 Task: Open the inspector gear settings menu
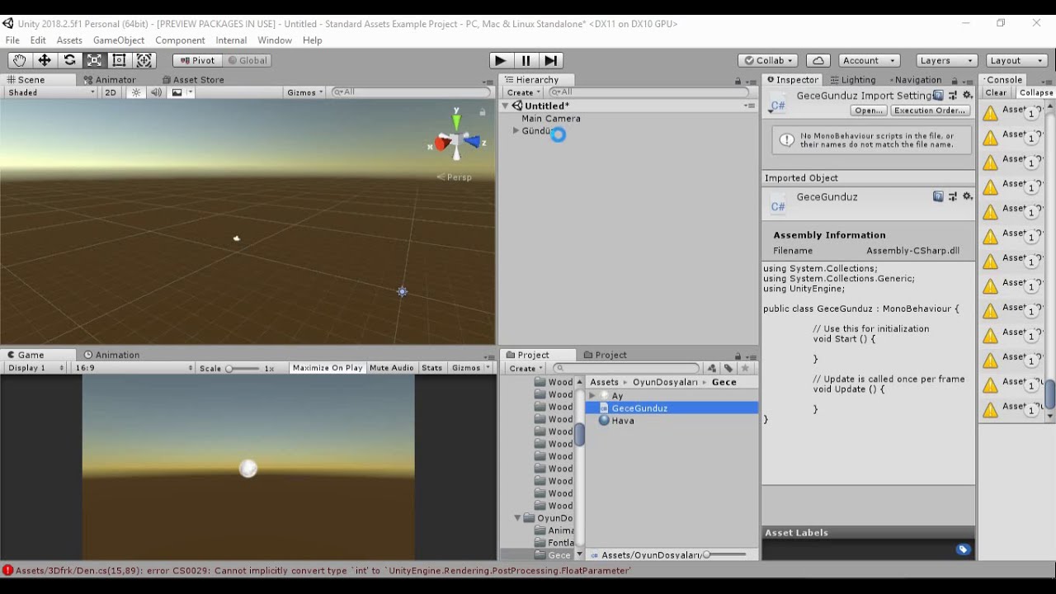tap(968, 96)
